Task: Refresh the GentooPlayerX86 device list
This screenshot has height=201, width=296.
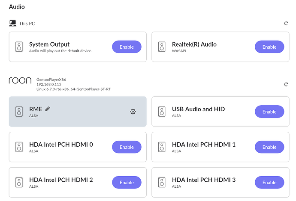Action: (x=286, y=84)
